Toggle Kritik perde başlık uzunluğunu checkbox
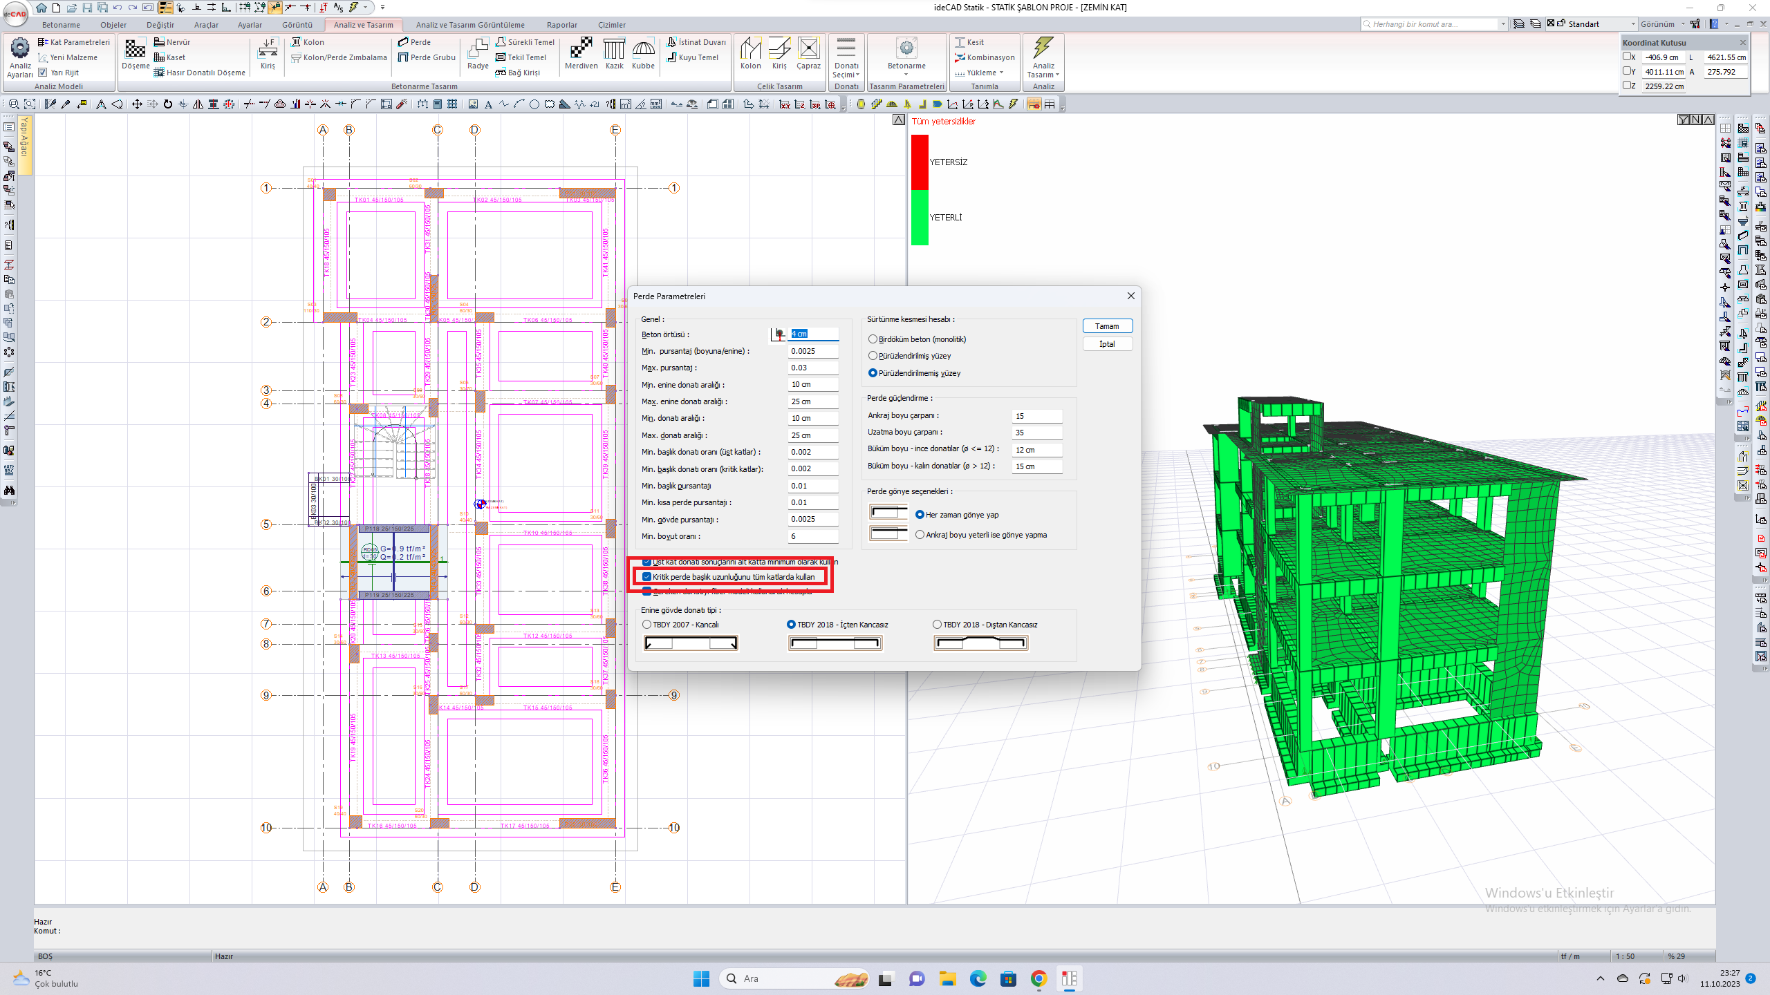 [647, 577]
